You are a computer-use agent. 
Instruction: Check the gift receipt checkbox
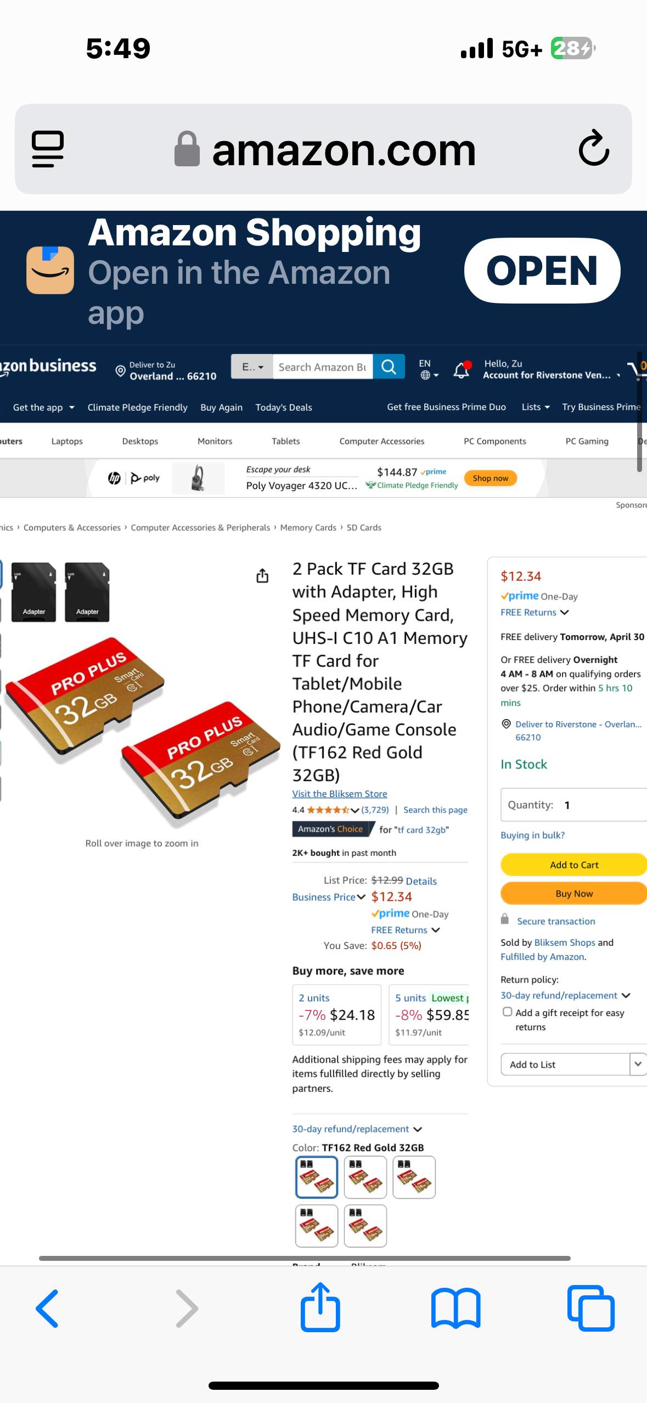click(508, 1012)
